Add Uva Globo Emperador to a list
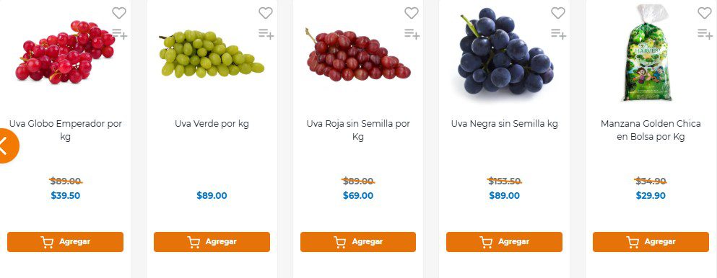Image resolution: width=717 pixels, height=278 pixels. tap(120, 34)
